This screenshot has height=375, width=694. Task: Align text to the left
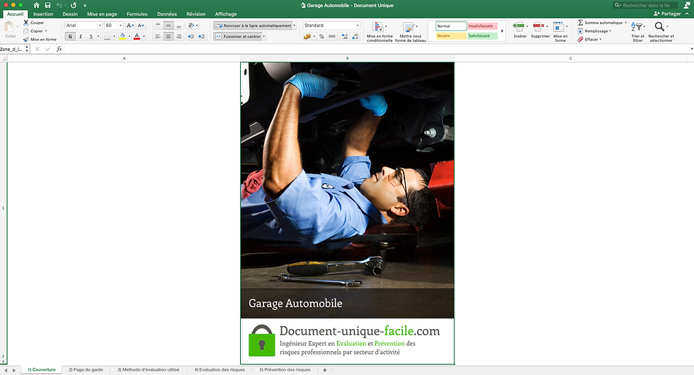coord(157,36)
